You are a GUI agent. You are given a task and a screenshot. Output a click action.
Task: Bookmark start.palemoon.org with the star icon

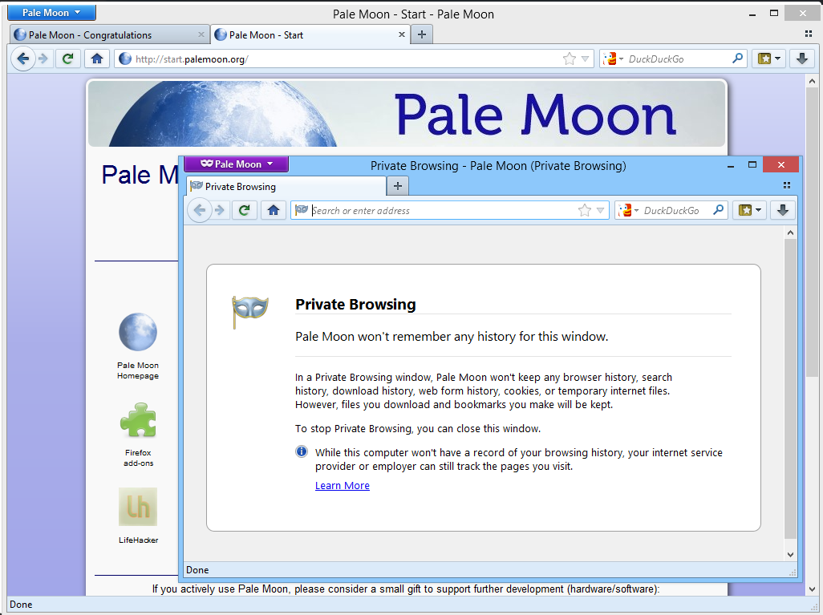click(569, 59)
